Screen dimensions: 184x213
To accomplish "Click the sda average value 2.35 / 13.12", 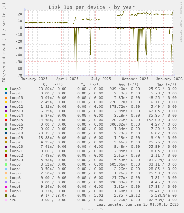I will (x=127, y=196).
